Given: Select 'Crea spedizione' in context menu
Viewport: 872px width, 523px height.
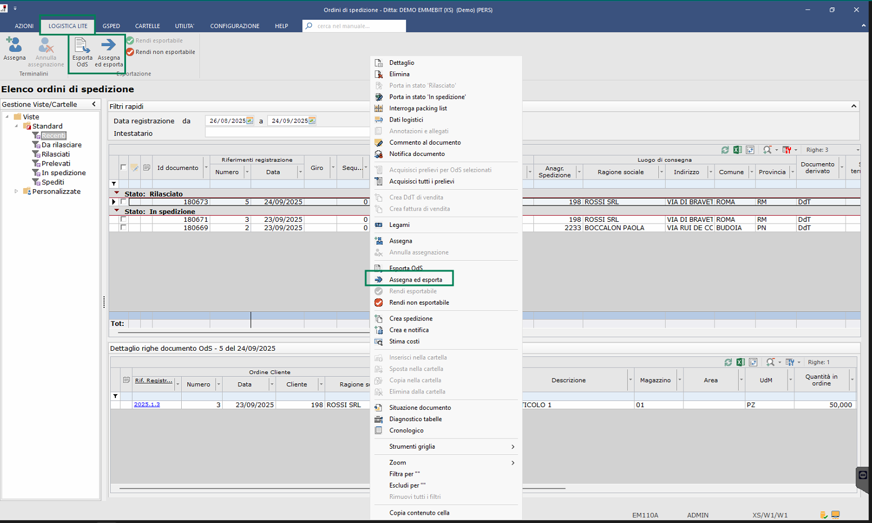Looking at the screenshot, I should (411, 319).
